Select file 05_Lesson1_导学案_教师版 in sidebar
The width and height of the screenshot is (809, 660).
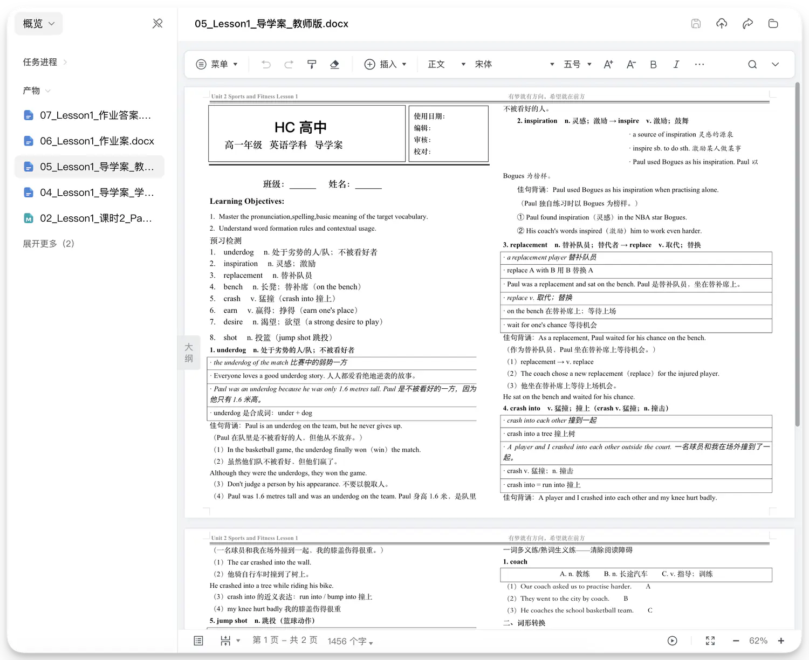pyautogui.click(x=89, y=167)
